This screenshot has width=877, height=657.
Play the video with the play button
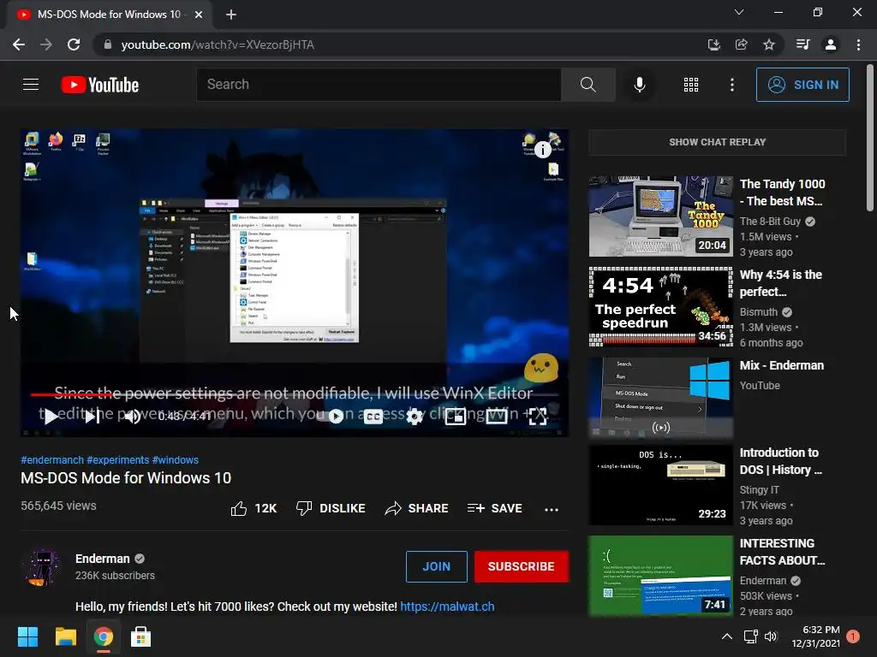[51, 417]
